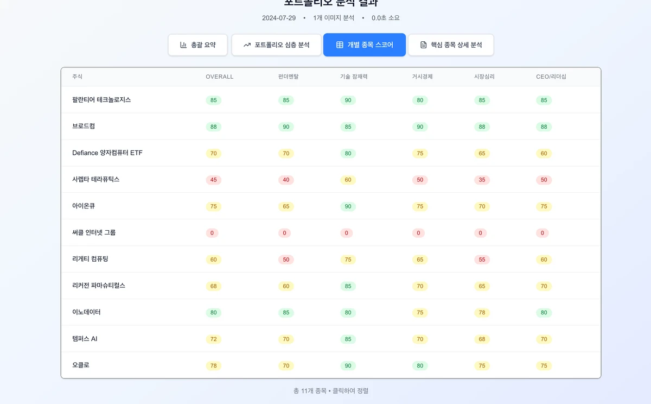The width and height of the screenshot is (651, 404).
Task: Select the 팔란티어 테크놀로지스 row name
Action: click(101, 100)
